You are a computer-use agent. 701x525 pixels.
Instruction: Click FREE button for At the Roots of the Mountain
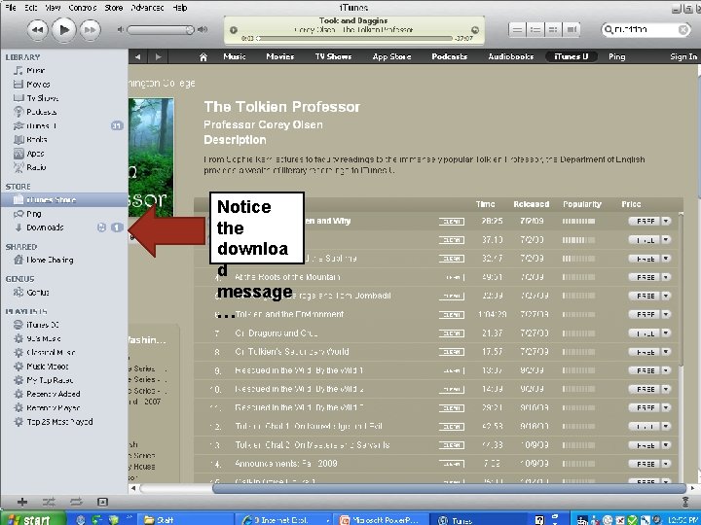(645, 277)
